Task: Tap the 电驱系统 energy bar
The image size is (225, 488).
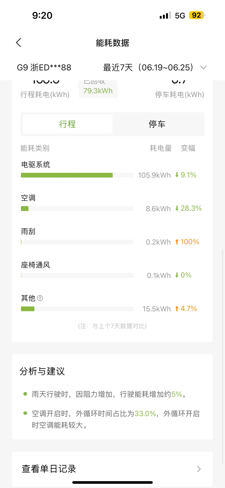Action: [x=77, y=175]
